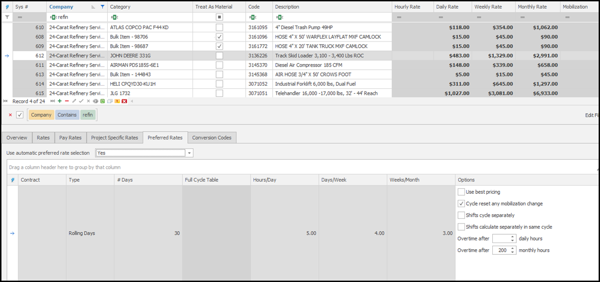This screenshot has width=600, height=282.
Task: Click the Company field in the filter
Action: coord(41,115)
